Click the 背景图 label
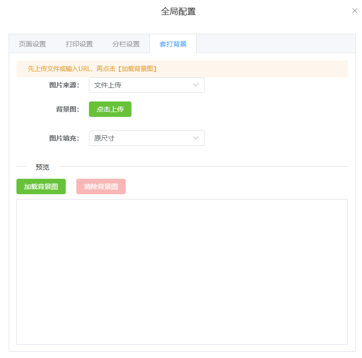This screenshot has width=362, height=358. coord(68,109)
